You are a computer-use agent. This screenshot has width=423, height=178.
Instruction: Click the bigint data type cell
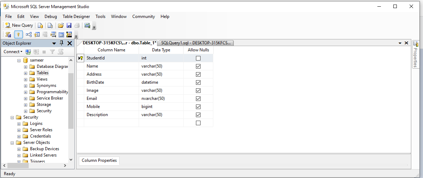pos(161,107)
